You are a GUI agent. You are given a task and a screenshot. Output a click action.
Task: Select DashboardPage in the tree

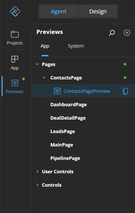pos(69,105)
